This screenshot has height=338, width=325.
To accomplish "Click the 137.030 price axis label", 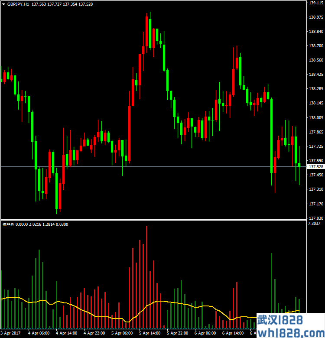I will coord(316,218).
